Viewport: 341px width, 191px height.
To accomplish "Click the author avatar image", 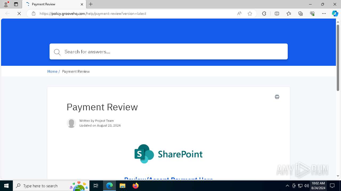I will (71, 123).
